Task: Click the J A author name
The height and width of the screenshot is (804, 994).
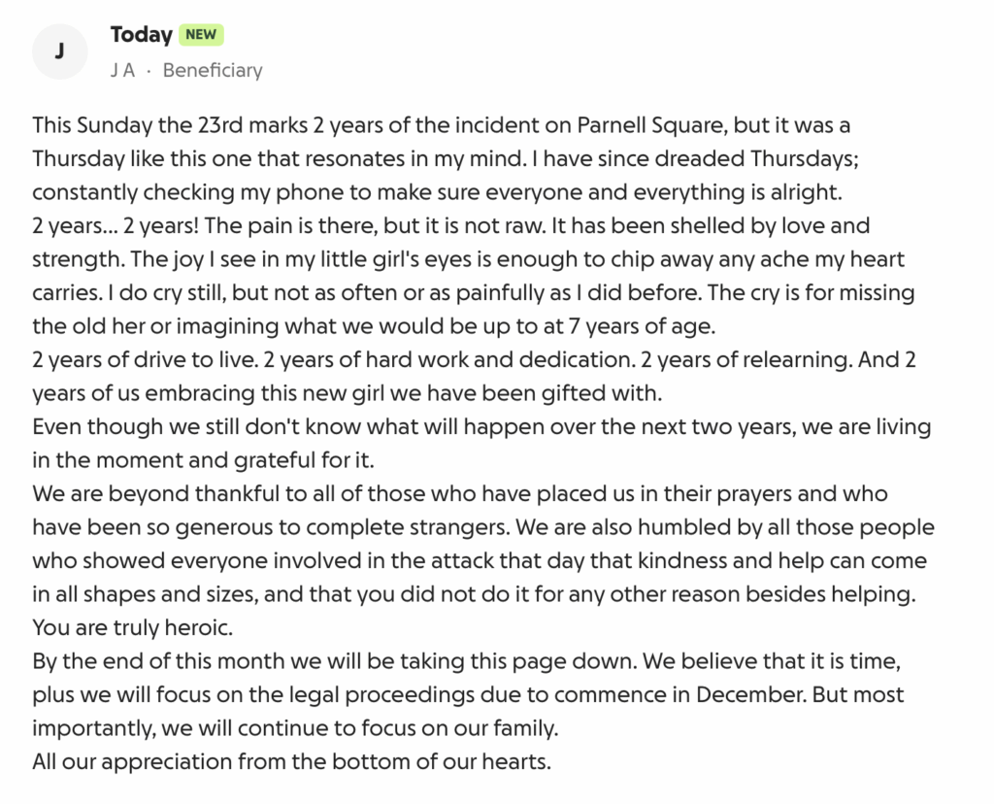Action: pos(122,70)
